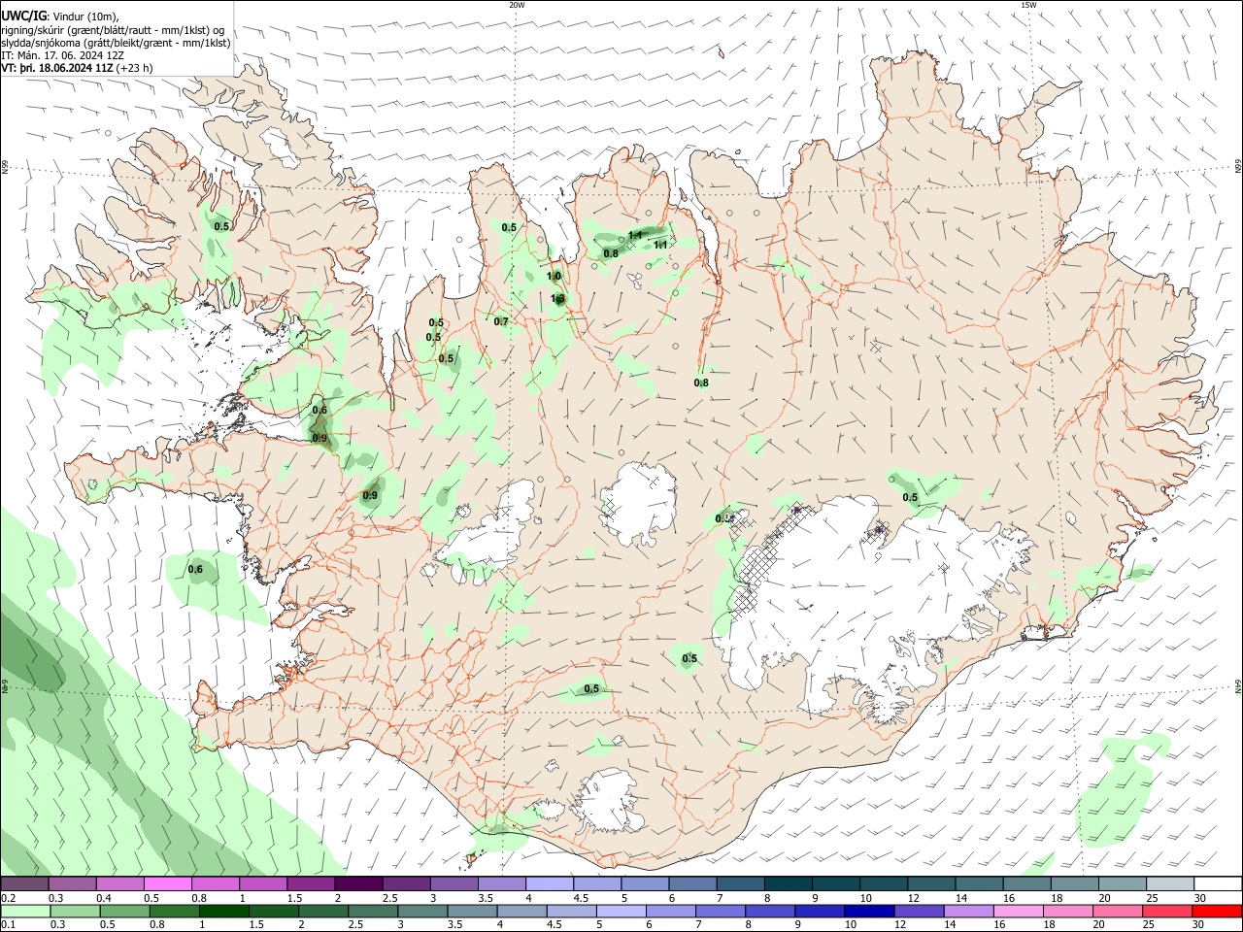1243x932 pixels.
Task: Pick the darkest green 1 swatch in the bottom legend row
Action: [x=223, y=911]
